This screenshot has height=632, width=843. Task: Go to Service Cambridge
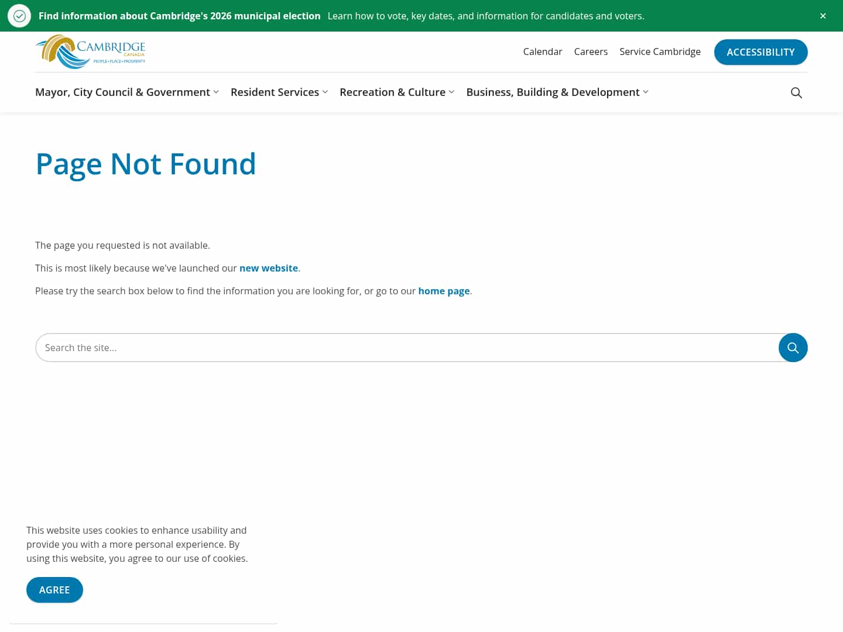(660, 51)
